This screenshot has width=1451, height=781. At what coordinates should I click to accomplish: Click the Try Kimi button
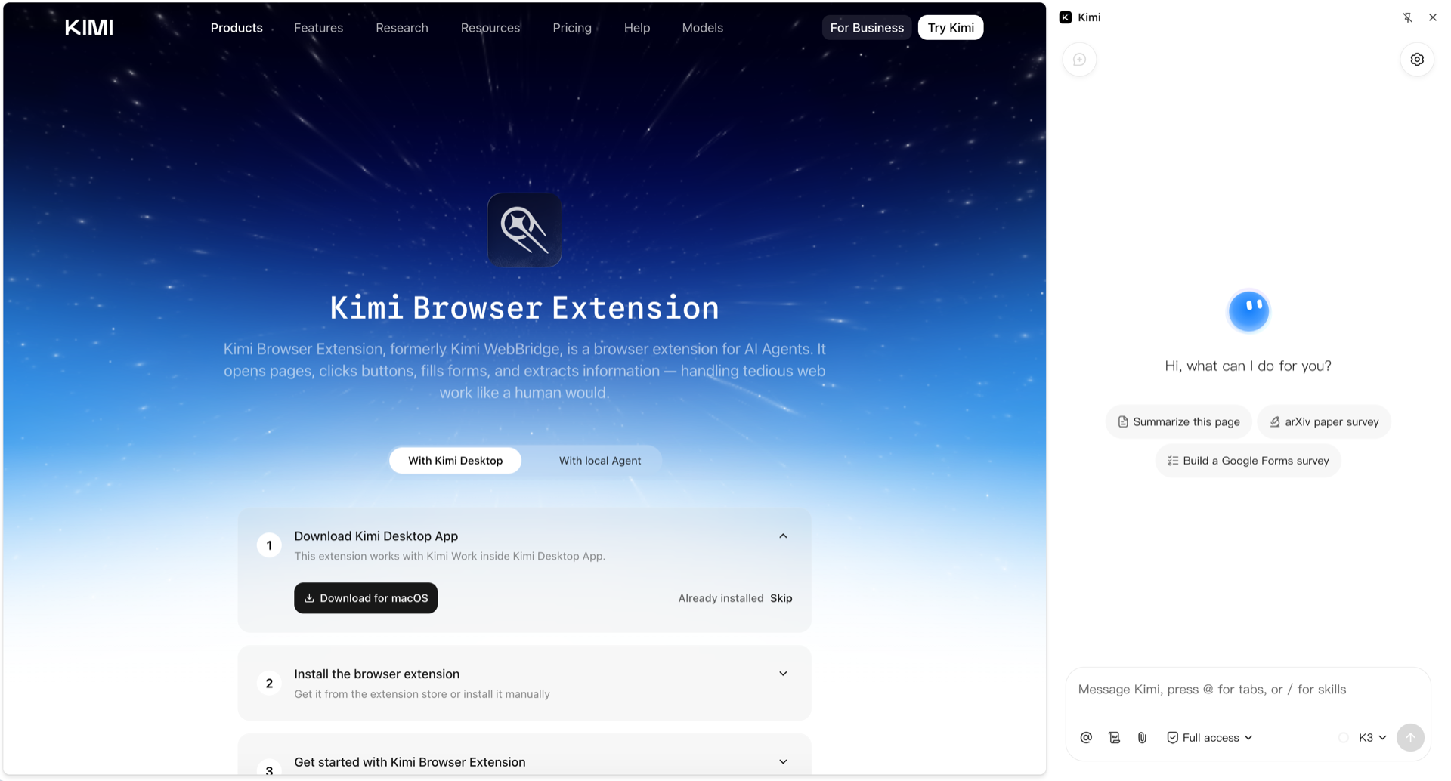click(950, 28)
